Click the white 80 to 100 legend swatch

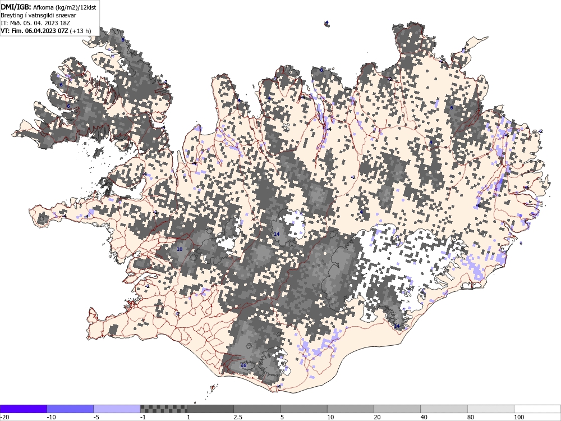[x=490, y=409]
